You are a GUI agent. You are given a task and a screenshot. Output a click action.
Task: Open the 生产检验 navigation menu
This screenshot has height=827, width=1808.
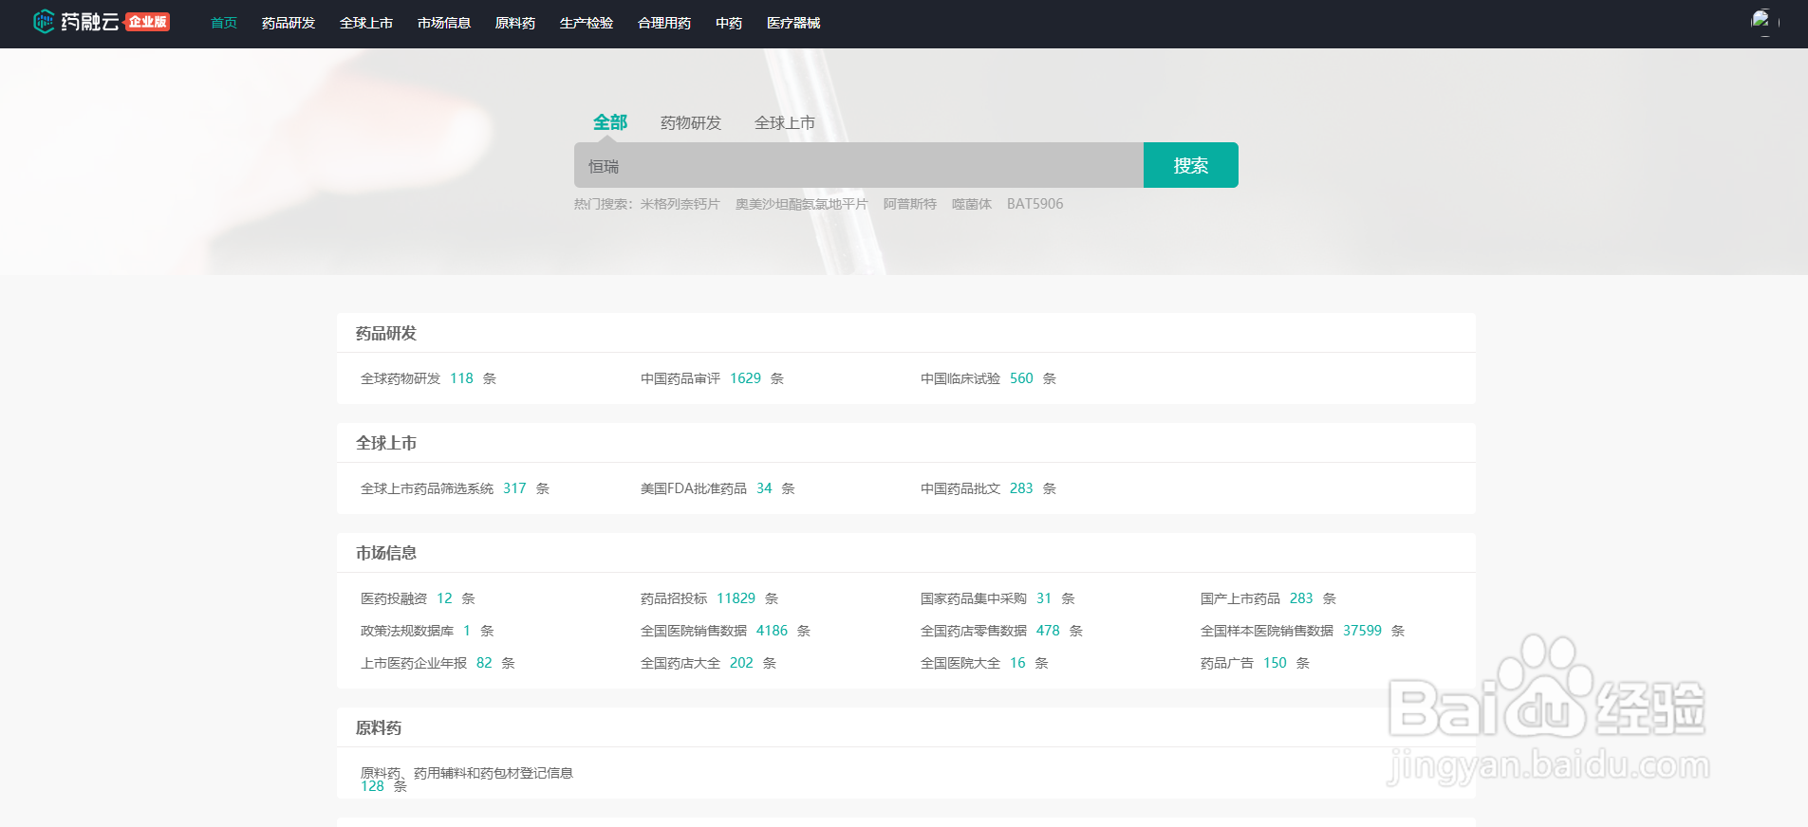pos(587,23)
